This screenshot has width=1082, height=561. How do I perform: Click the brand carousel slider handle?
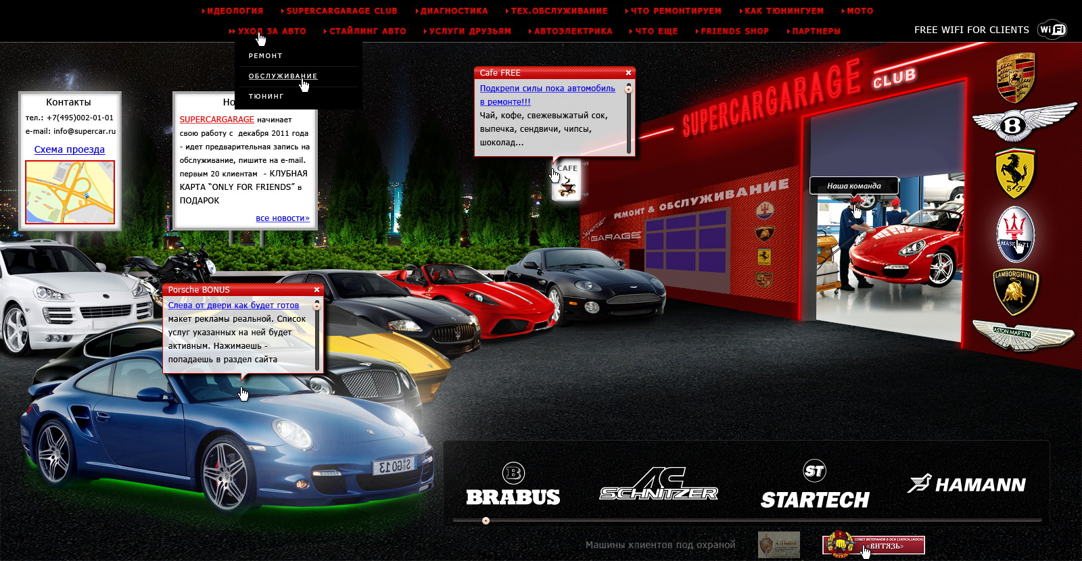pos(486,520)
